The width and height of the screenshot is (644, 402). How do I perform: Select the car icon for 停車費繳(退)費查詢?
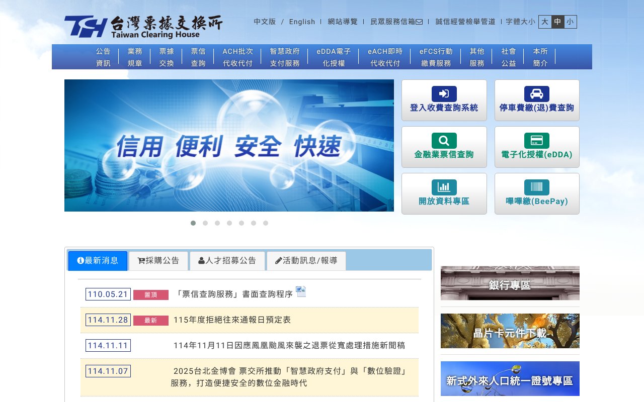(x=537, y=93)
